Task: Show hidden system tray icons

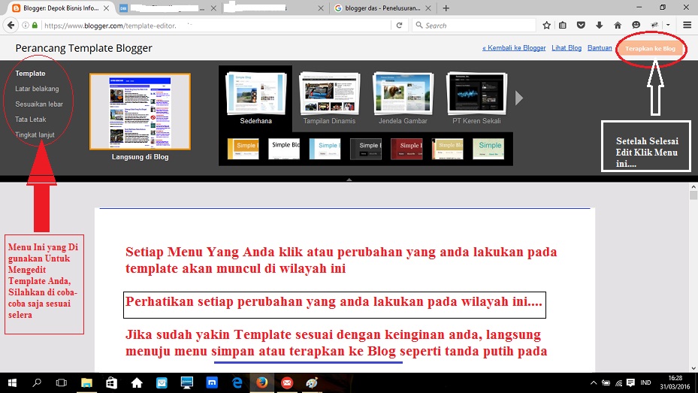Action: [x=594, y=382]
